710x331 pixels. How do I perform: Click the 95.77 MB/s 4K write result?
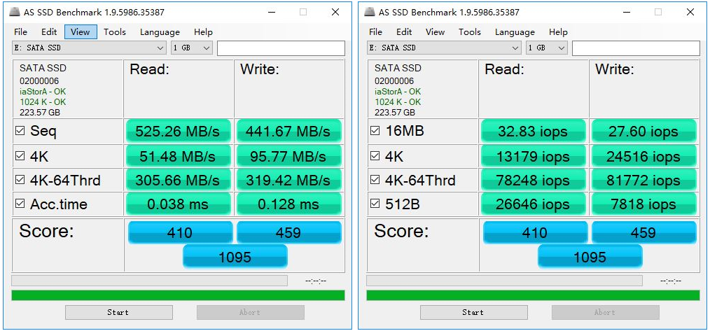point(288,156)
